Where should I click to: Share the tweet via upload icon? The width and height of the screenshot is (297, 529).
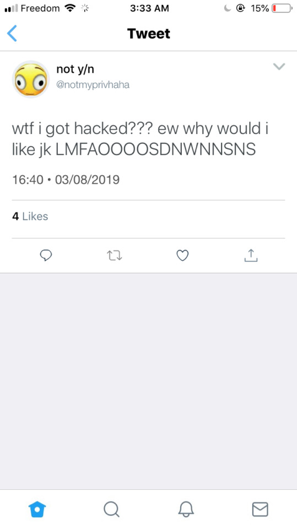coord(251,255)
